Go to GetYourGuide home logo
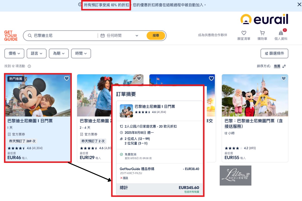Screen dimensions: 302x201 [x=11, y=36]
